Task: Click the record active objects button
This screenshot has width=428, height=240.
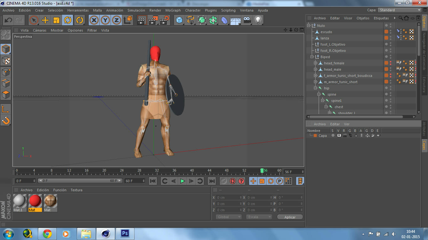Action: [x=224, y=181]
